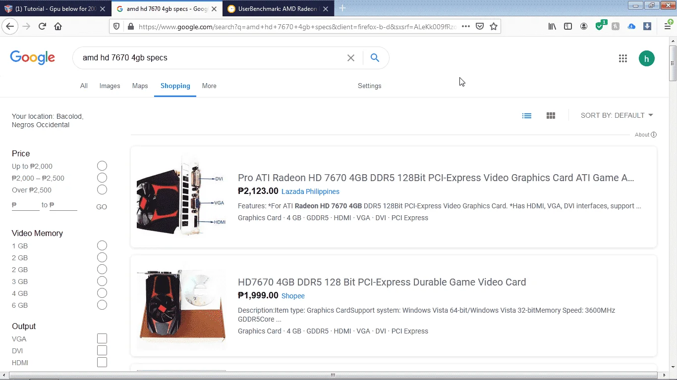Open Pro ATI Radeon HD 7670 listing
This screenshot has height=380, width=677.
(x=436, y=178)
